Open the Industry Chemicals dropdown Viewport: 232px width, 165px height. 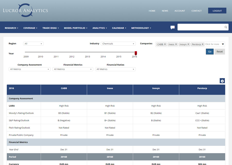(x=118, y=44)
